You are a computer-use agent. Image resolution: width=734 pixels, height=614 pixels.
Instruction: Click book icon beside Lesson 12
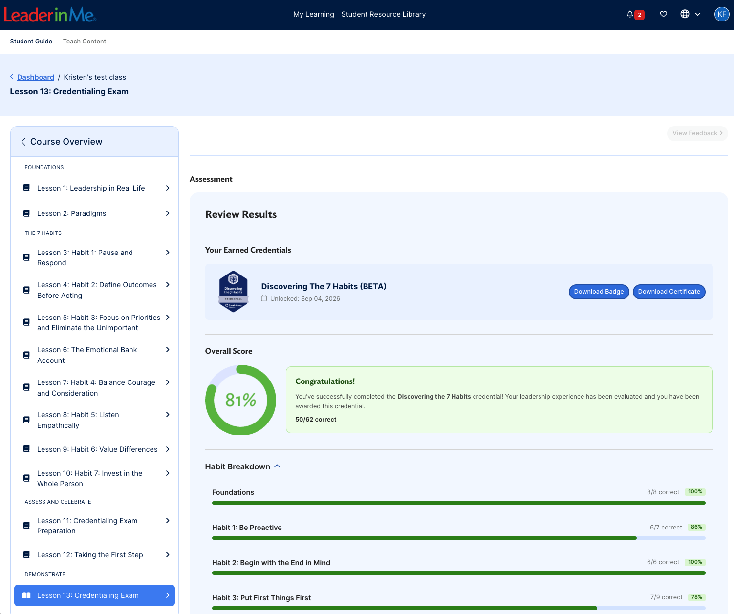coord(27,554)
